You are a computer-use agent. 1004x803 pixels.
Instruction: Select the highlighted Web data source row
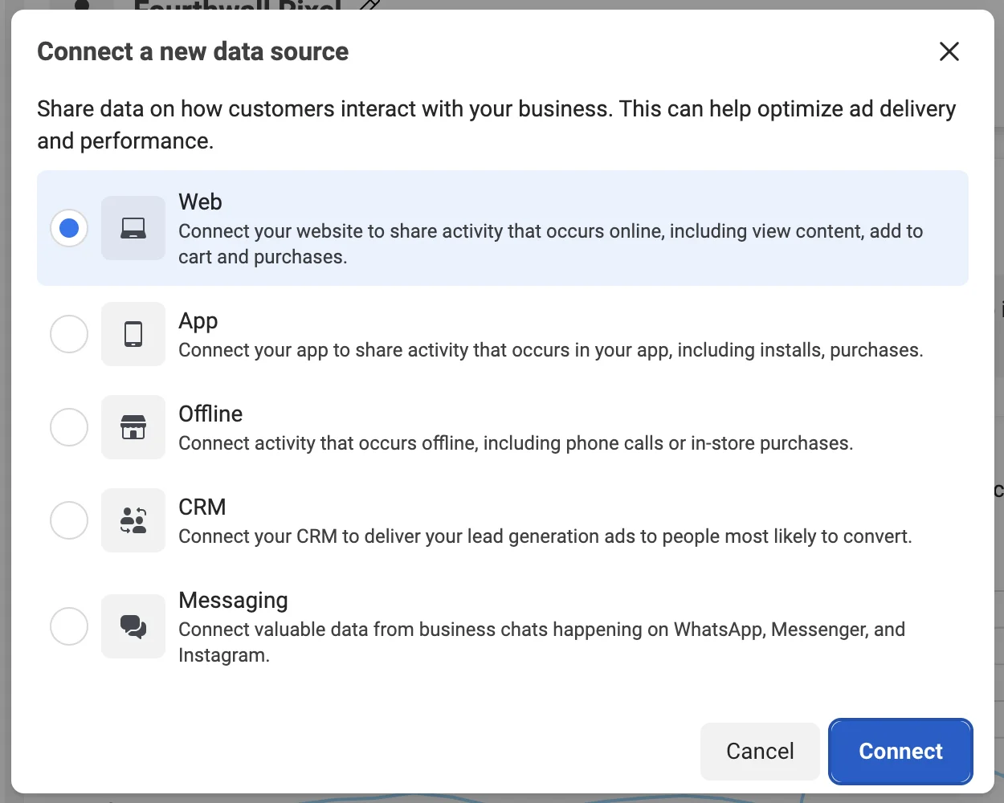click(x=503, y=228)
